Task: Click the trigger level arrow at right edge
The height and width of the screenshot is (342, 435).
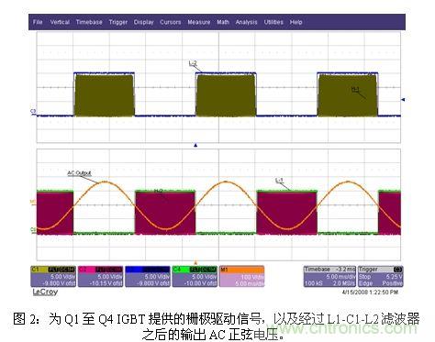Action: tap(403, 100)
